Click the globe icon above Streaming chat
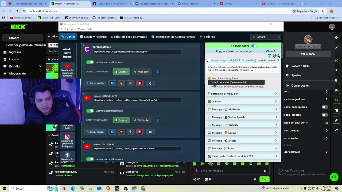Viewport: 342px width, 192px height. (269, 56)
